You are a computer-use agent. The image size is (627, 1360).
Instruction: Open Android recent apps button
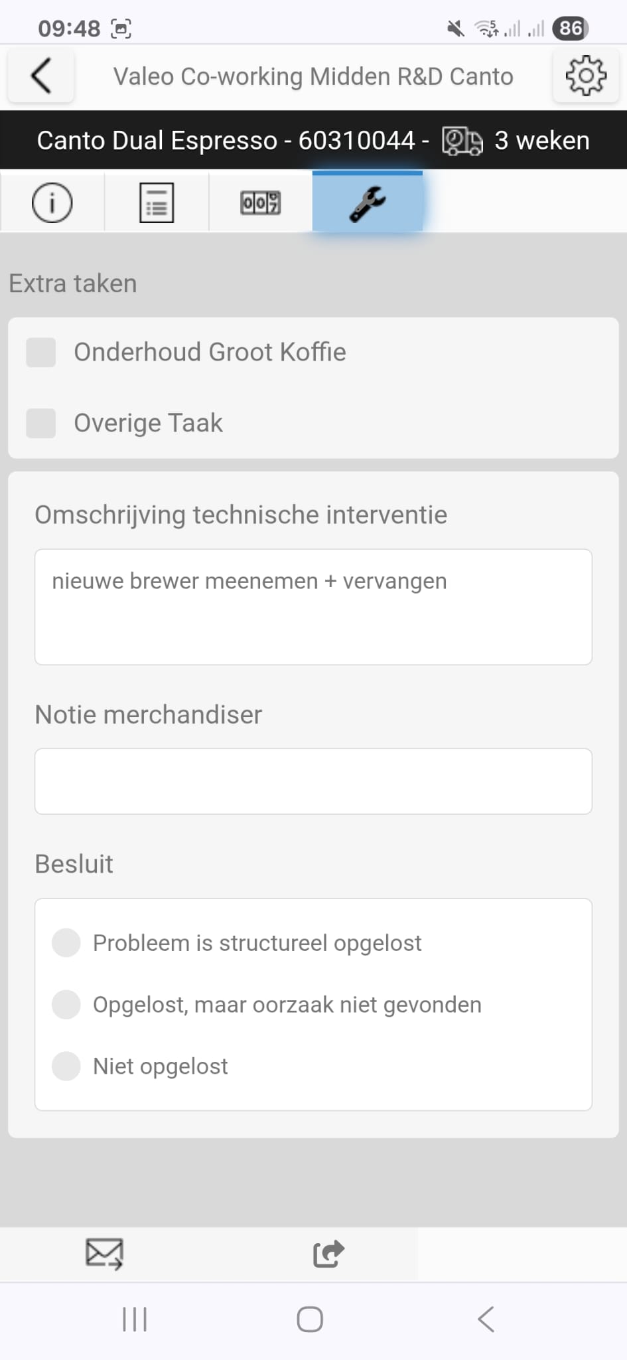tap(135, 1319)
